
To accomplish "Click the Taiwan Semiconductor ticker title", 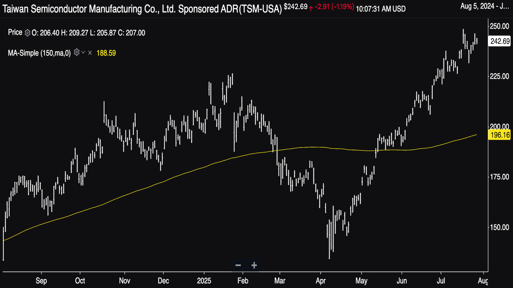I will coord(142,9).
